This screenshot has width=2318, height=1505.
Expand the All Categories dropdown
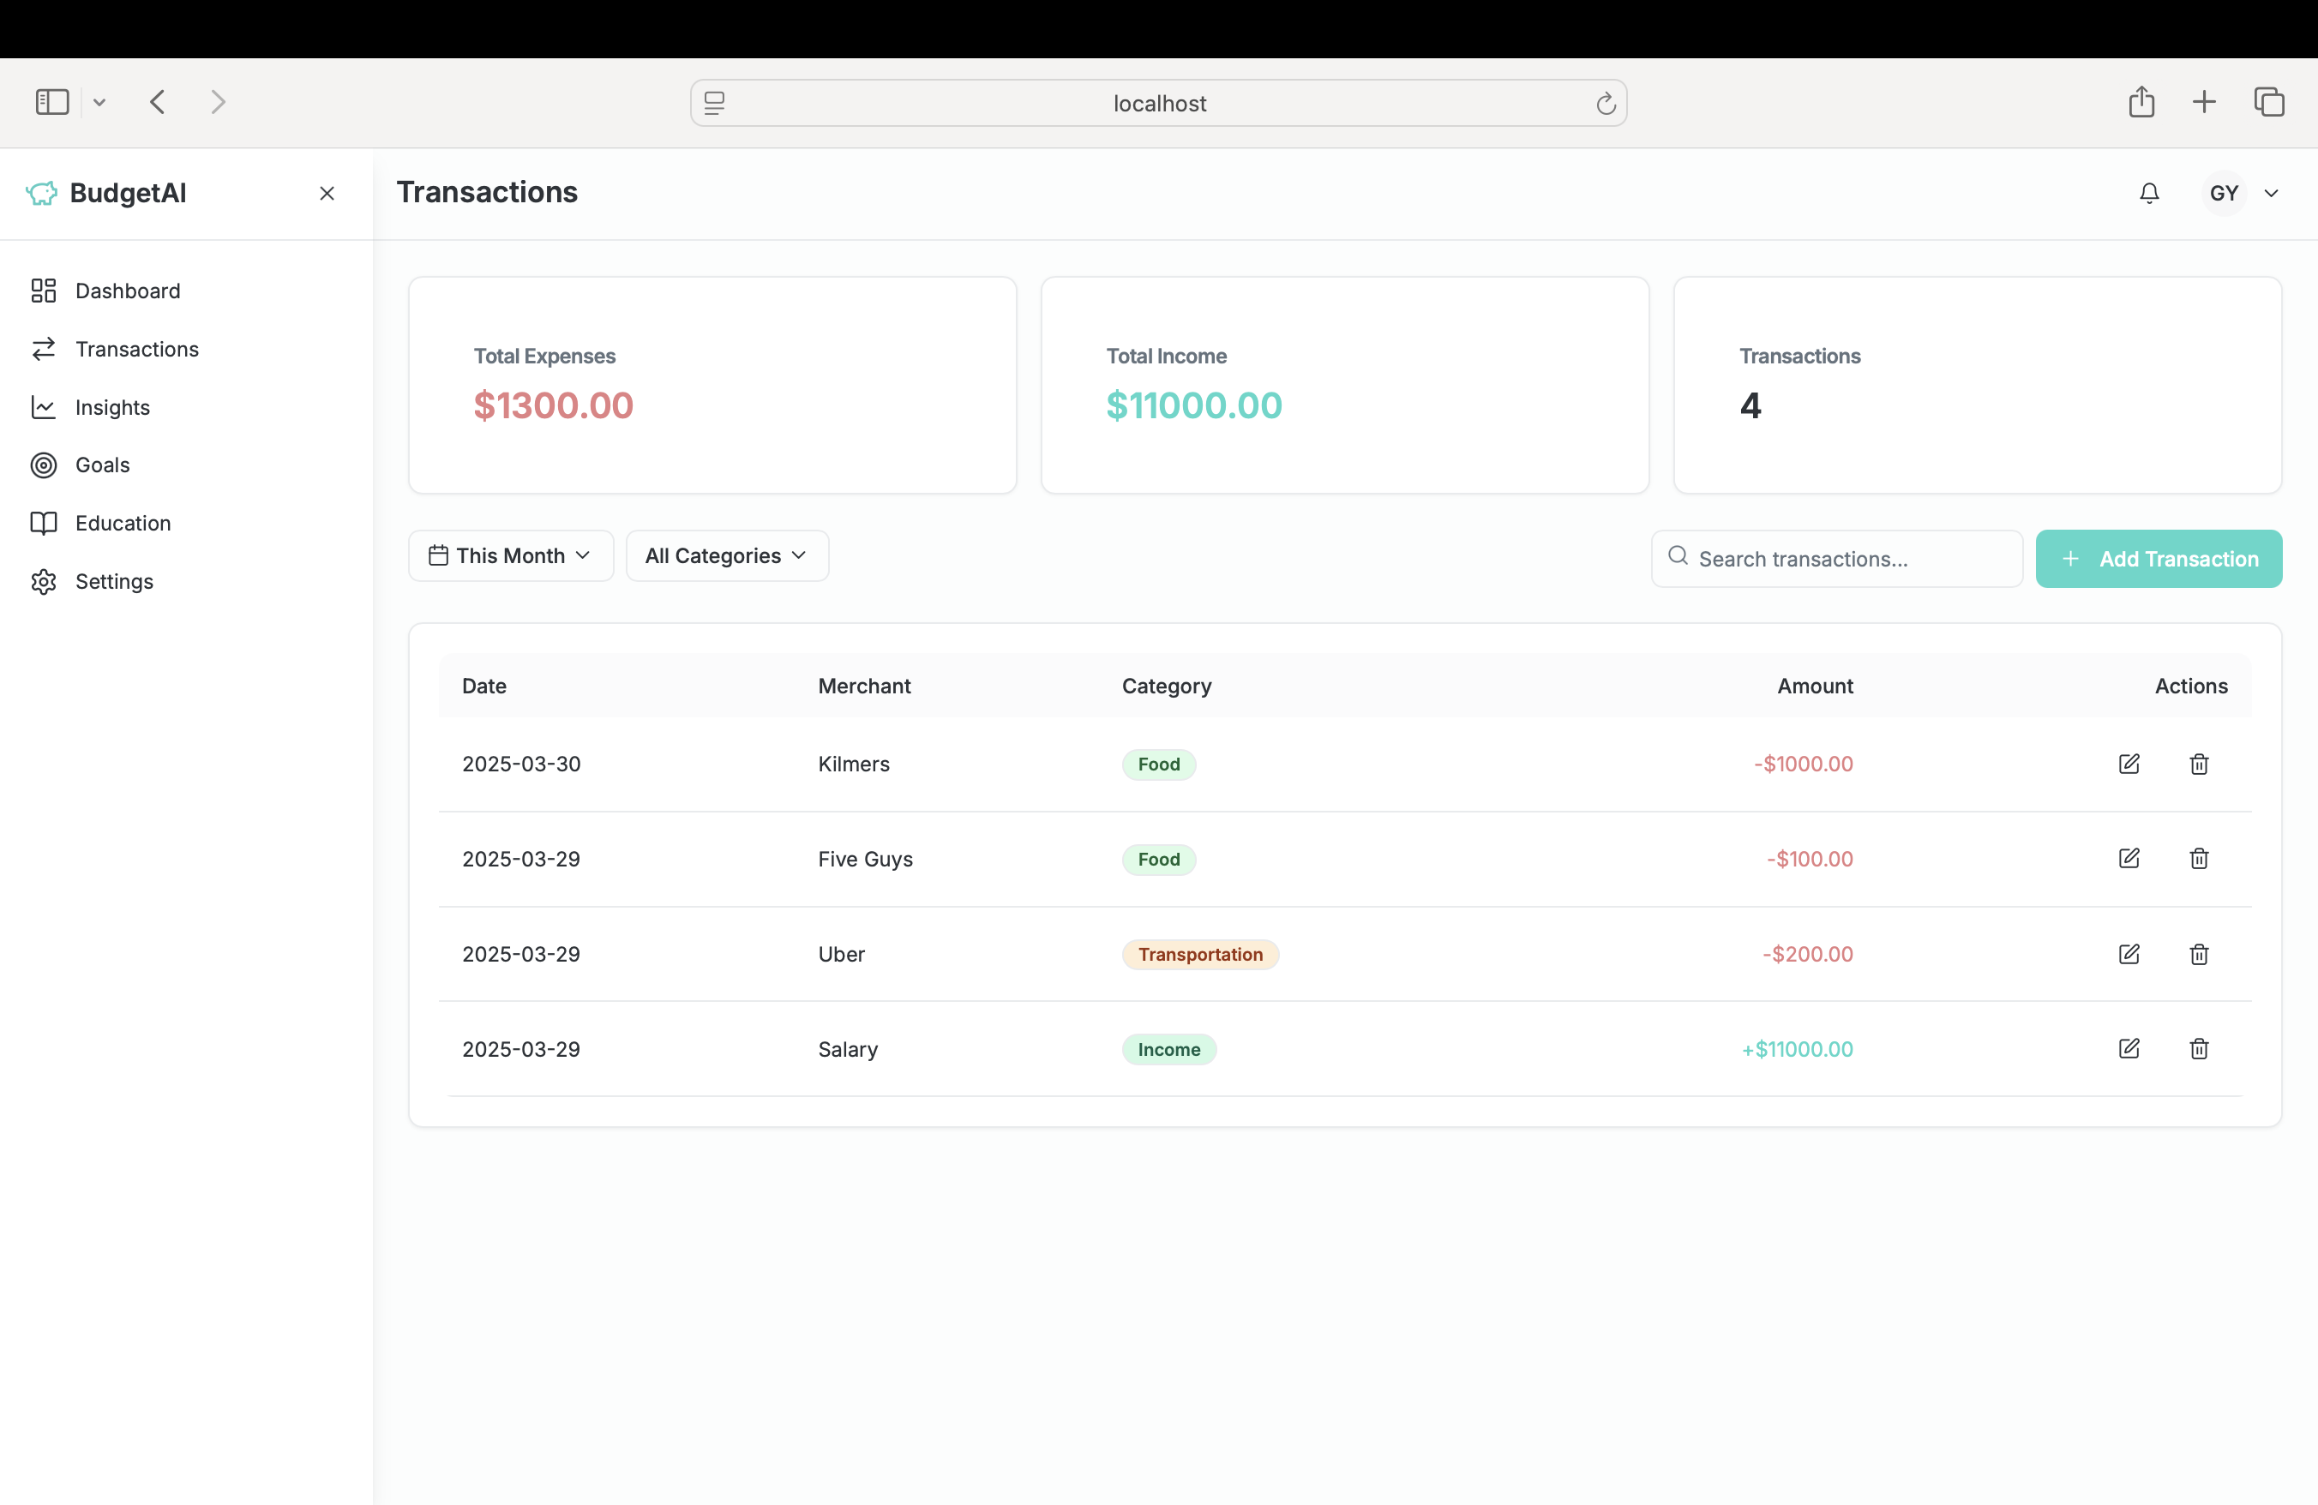pos(727,556)
